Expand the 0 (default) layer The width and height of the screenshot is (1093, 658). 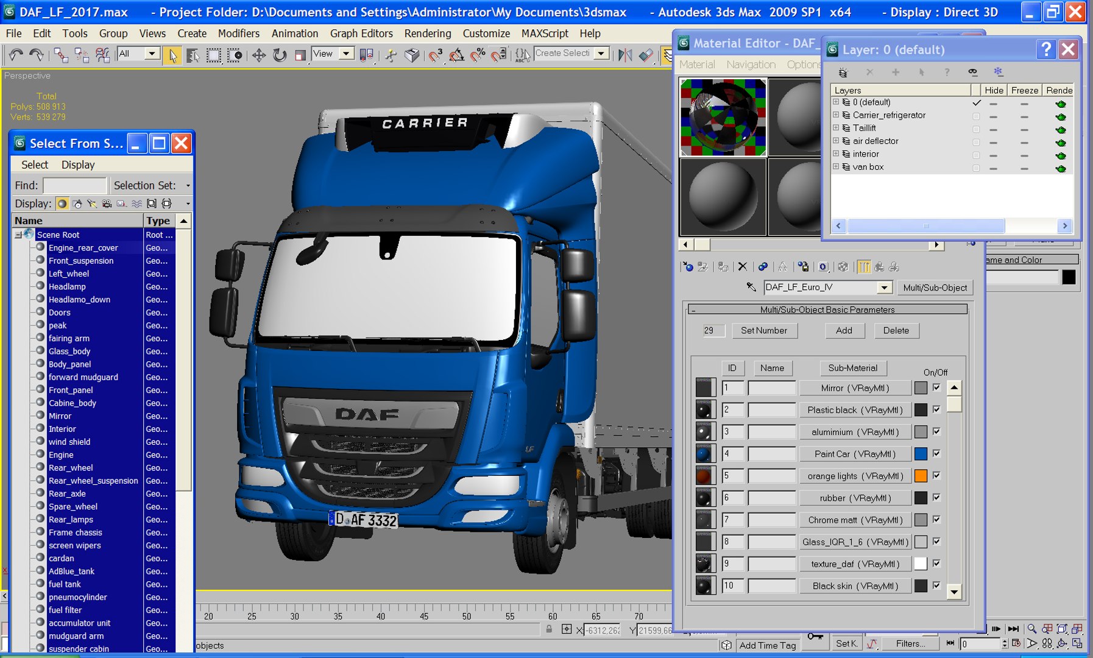836,102
